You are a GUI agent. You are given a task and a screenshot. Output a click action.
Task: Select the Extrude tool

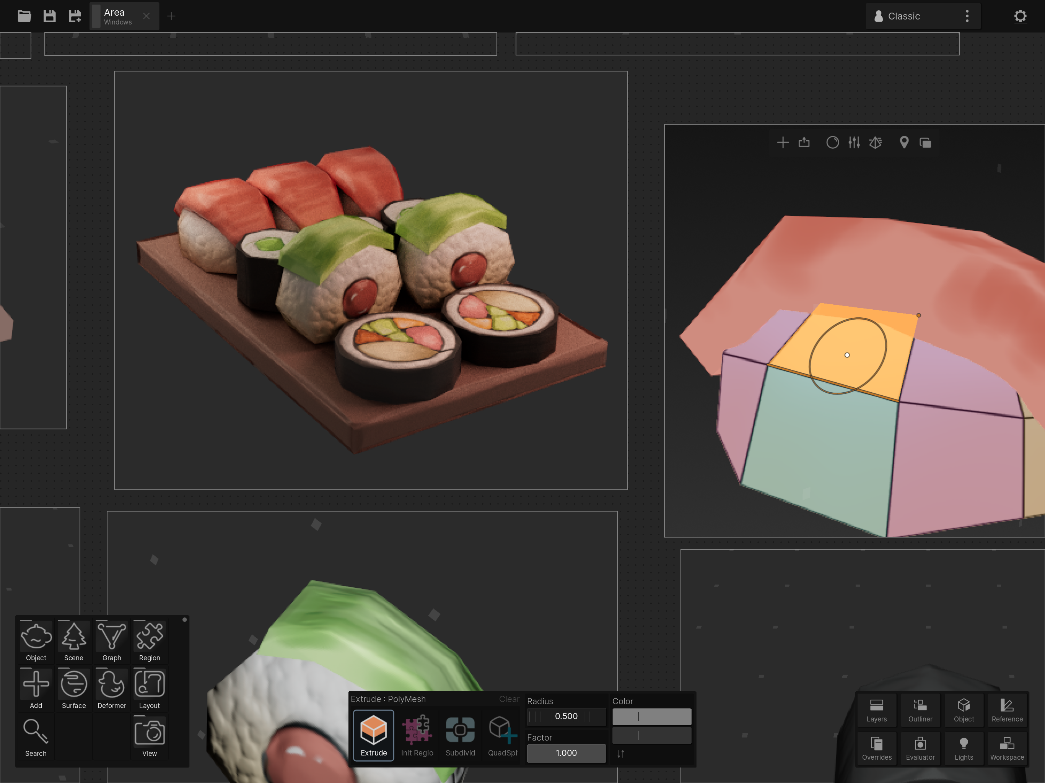374,735
